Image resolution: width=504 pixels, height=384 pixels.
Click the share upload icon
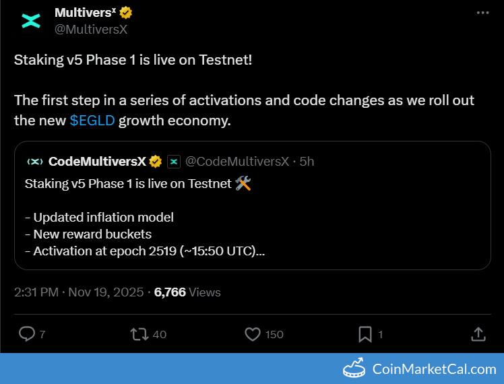pos(477,333)
